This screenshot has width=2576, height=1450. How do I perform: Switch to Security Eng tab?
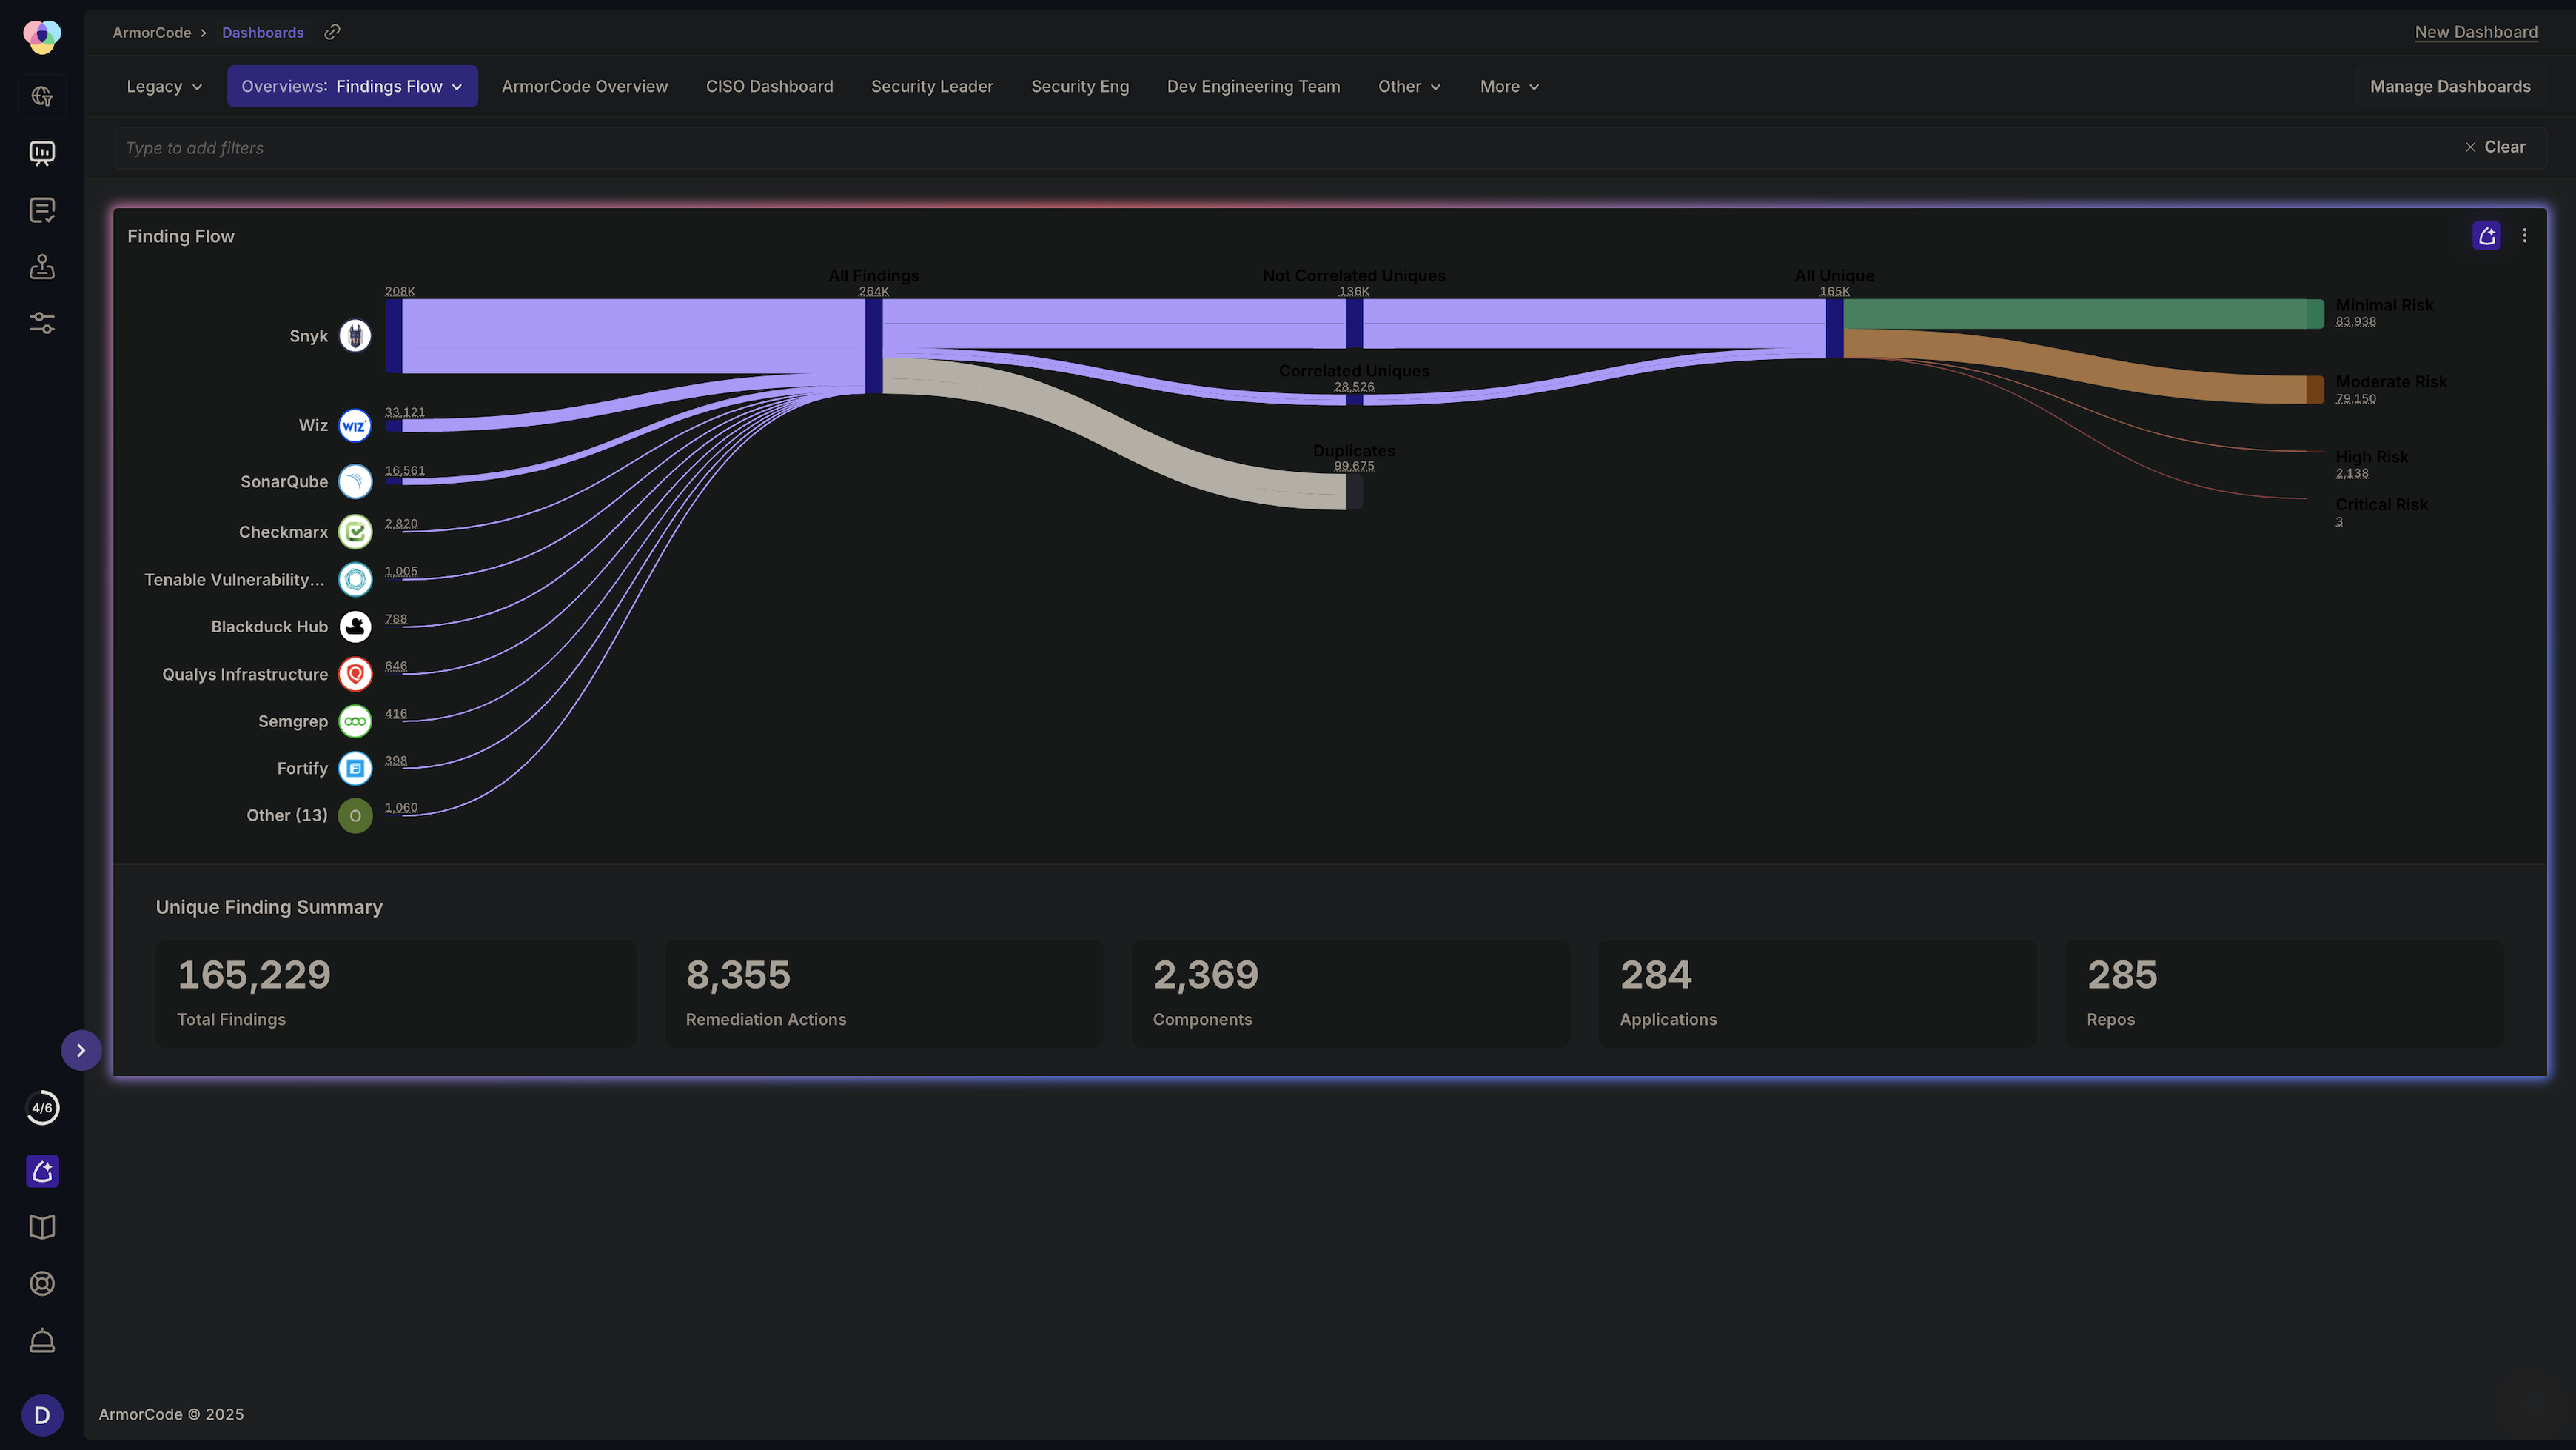point(1080,87)
